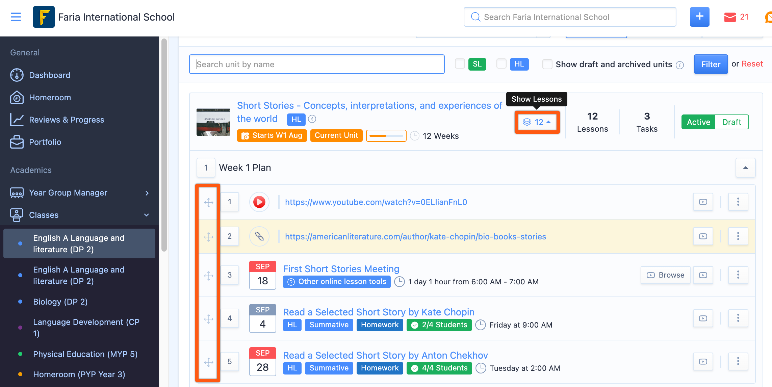Open three-dot menu for Kate Chopin task
Viewport: 772px width, 387px height.
pos(738,318)
